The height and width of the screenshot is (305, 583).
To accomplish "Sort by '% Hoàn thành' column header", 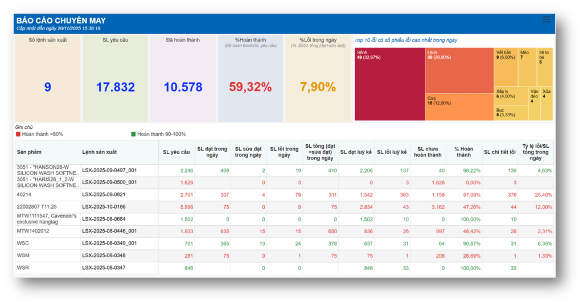I will [x=463, y=152].
